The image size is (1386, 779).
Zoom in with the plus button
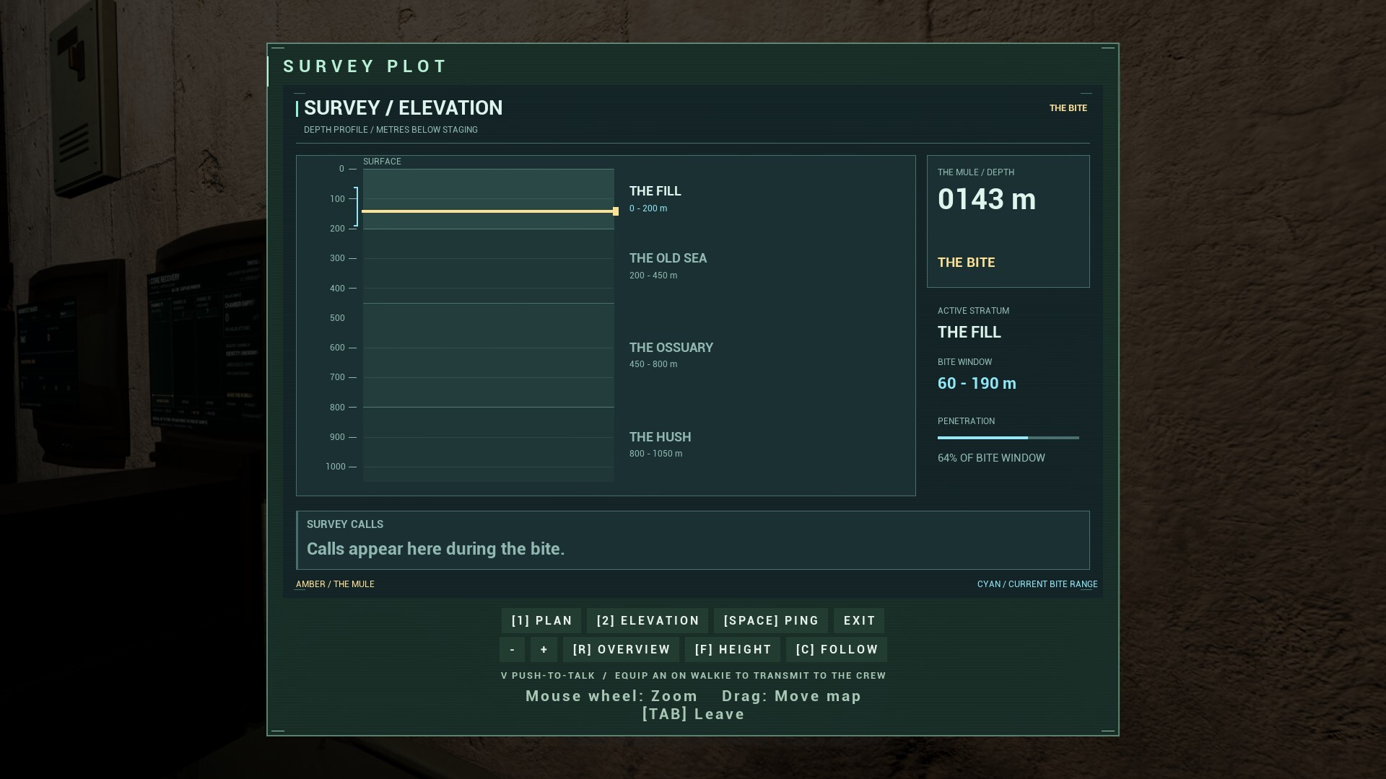point(544,649)
